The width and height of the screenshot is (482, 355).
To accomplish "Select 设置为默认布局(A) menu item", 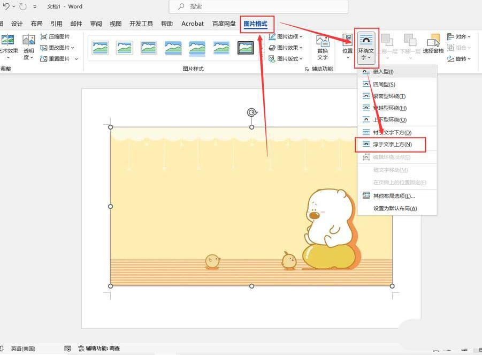I will (397, 208).
